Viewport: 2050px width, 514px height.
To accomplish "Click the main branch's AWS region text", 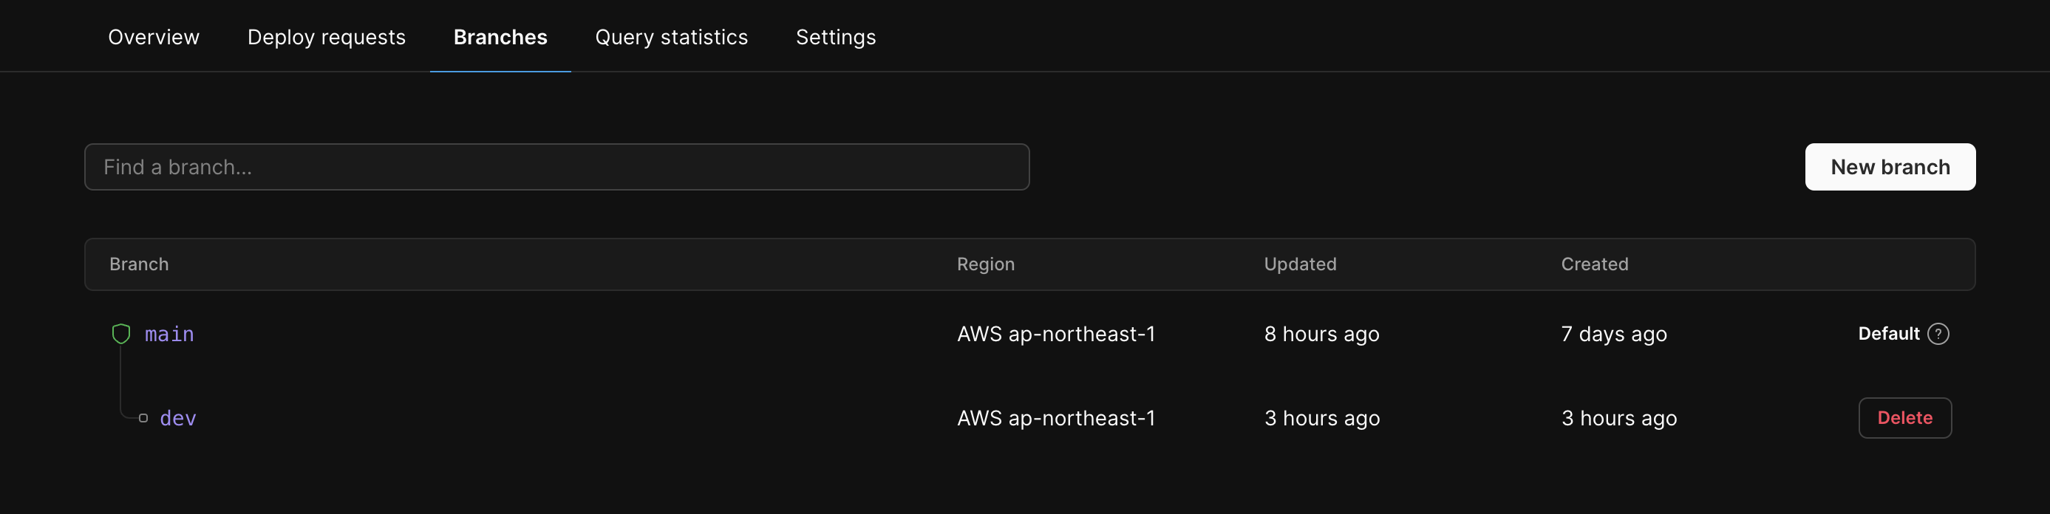I will 1055,335.
